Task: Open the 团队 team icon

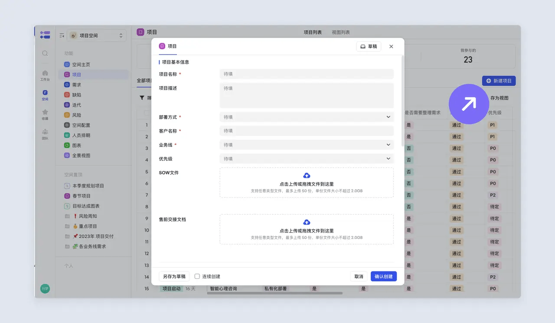Action: pos(45,134)
